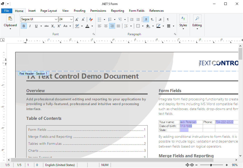Apply superscript formatting

(x=59, y=26)
